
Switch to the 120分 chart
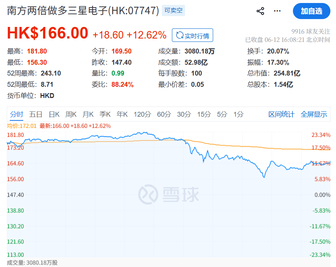(142, 114)
